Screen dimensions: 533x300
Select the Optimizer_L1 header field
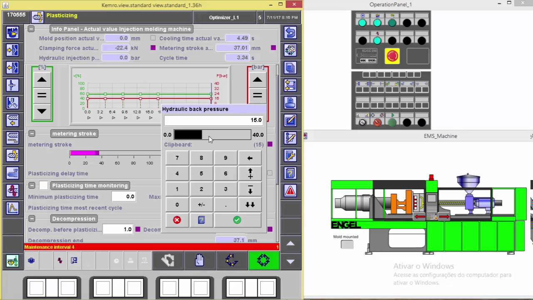pos(224,17)
